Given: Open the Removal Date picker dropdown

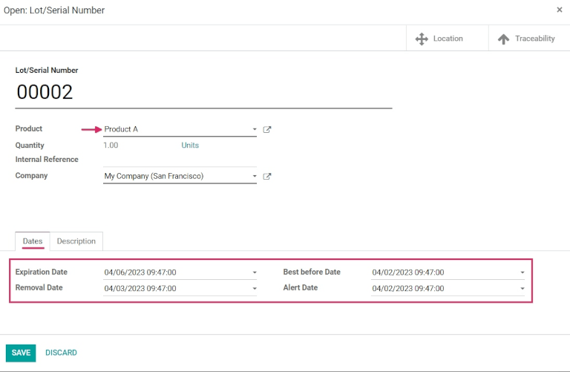Looking at the screenshot, I should pos(254,288).
